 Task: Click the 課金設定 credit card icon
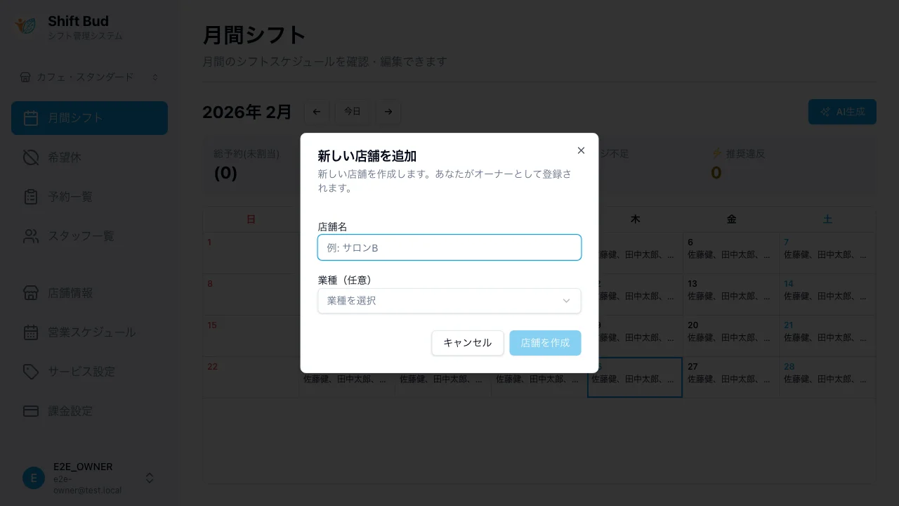coord(31,411)
